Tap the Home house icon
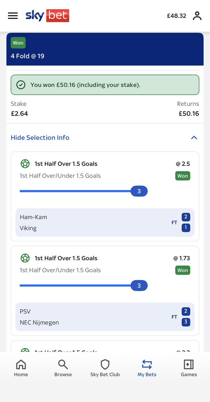Screen dimensions: 210x402 pos(21,364)
